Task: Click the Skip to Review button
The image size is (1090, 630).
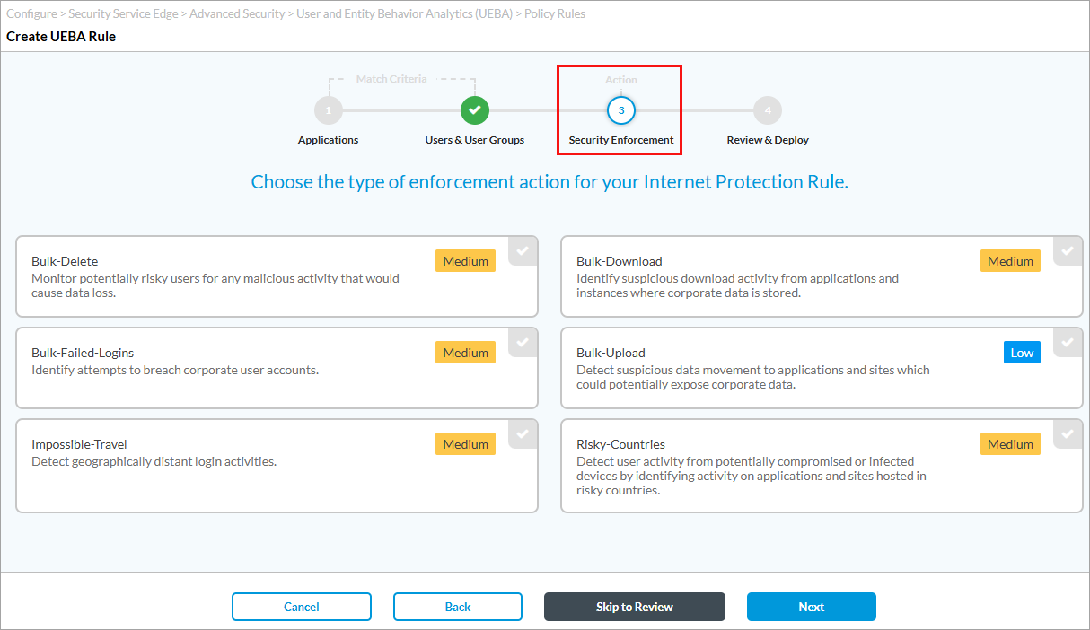Action: [x=634, y=607]
